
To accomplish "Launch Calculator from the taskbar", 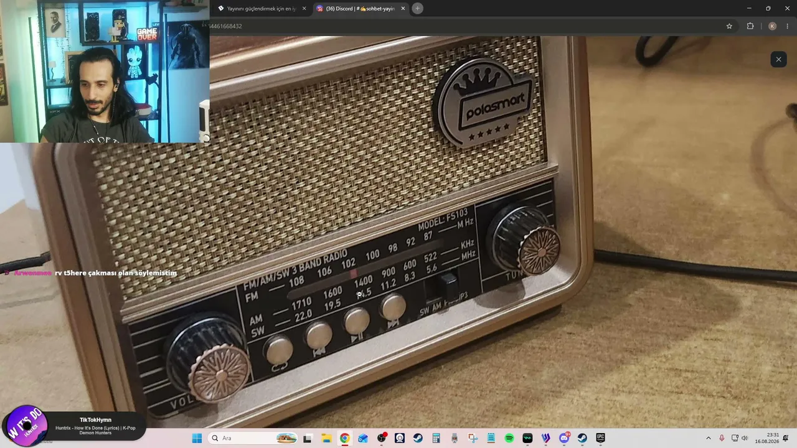I will 436,438.
